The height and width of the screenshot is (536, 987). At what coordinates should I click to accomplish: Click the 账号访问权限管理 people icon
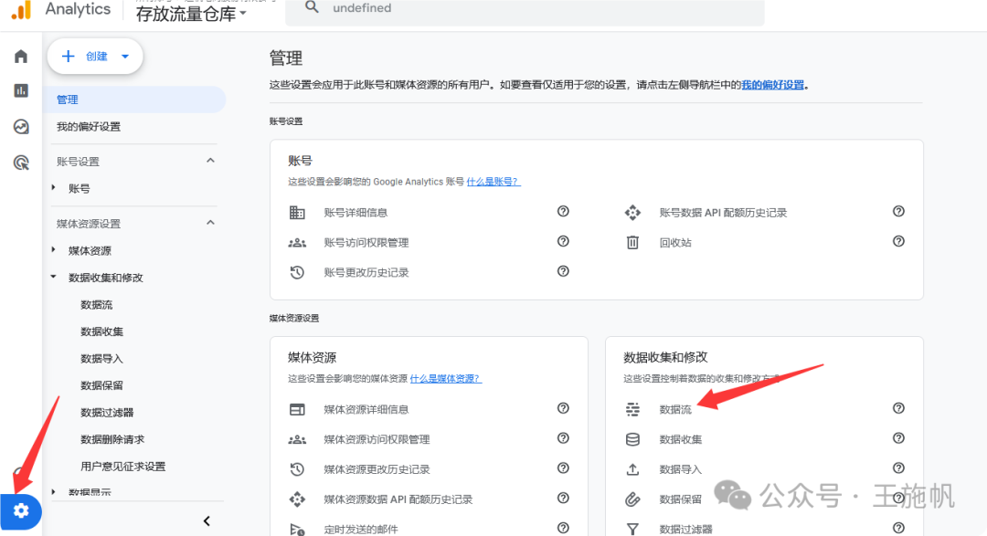(x=297, y=243)
